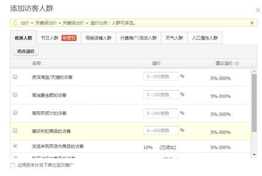The height and width of the screenshot is (176, 262).
Task: Switch to 天气人群 tab
Action: tap(174, 38)
